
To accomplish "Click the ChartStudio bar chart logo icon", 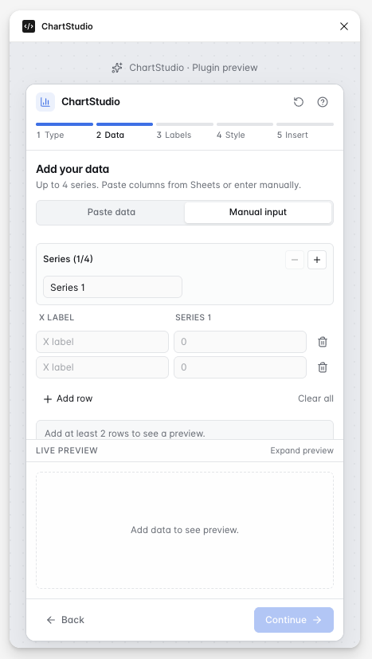I will [45, 102].
